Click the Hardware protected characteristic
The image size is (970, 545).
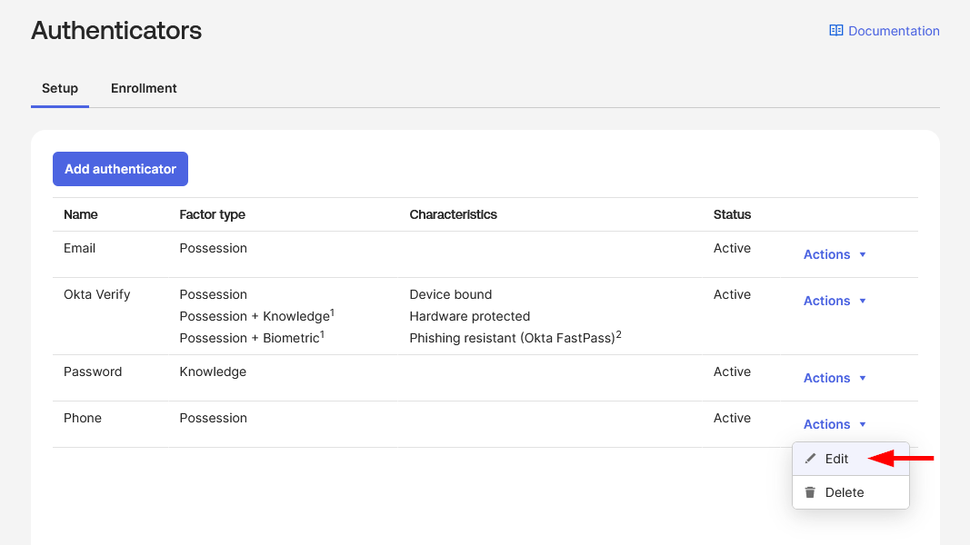[469, 316]
